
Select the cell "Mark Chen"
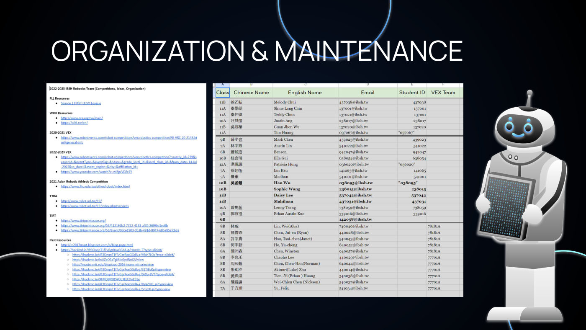[305, 139]
